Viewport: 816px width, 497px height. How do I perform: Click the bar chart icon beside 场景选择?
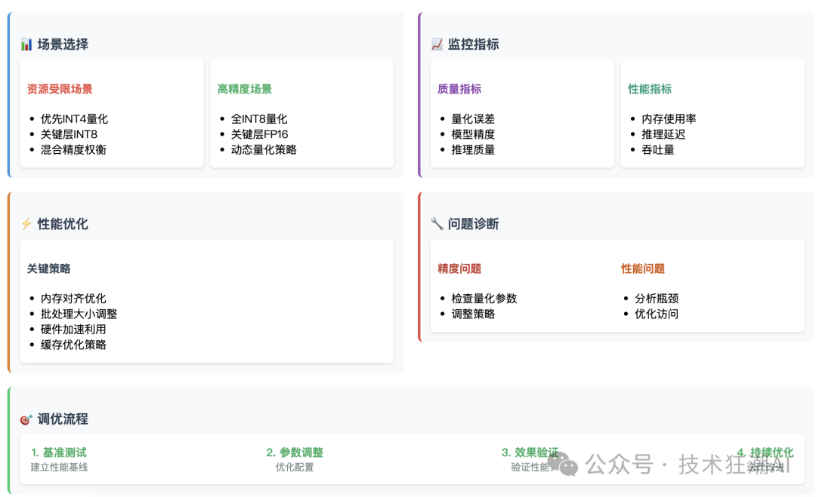(x=26, y=44)
